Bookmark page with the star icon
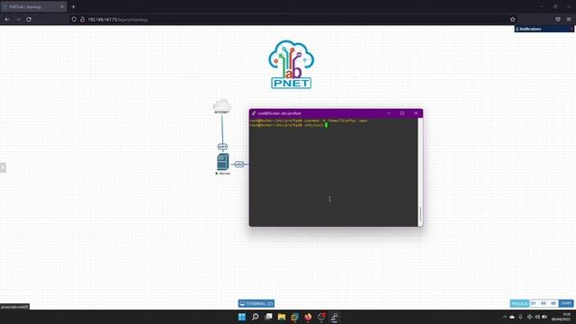This screenshot has width=576, height=324. [512, 19]
